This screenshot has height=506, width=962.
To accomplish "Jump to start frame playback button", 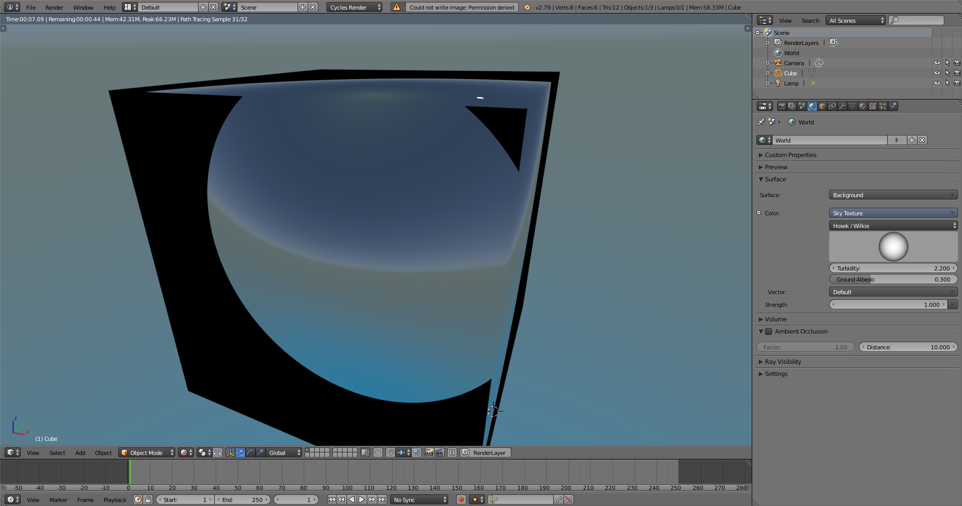I will click(331, 499).
